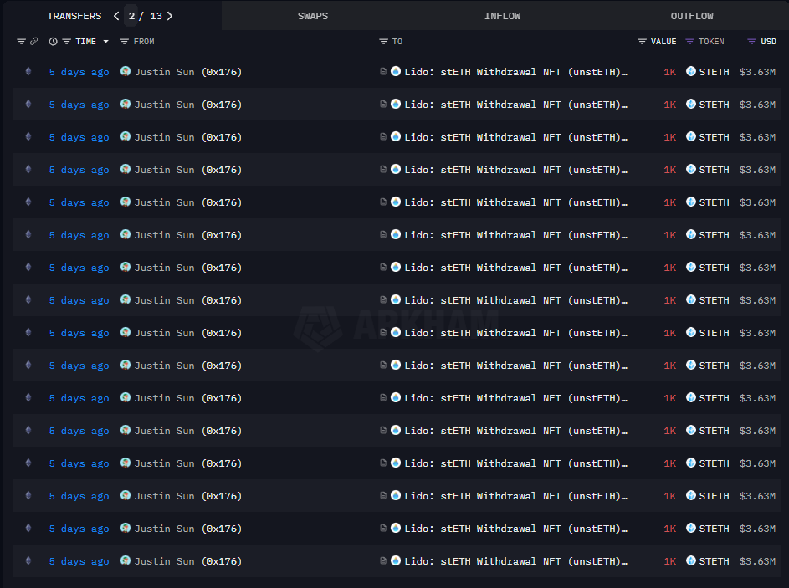The image size is (789, 588).
Task: Click the contract document icon in third row
Action: pyautogui.click(x=383, y=137)
